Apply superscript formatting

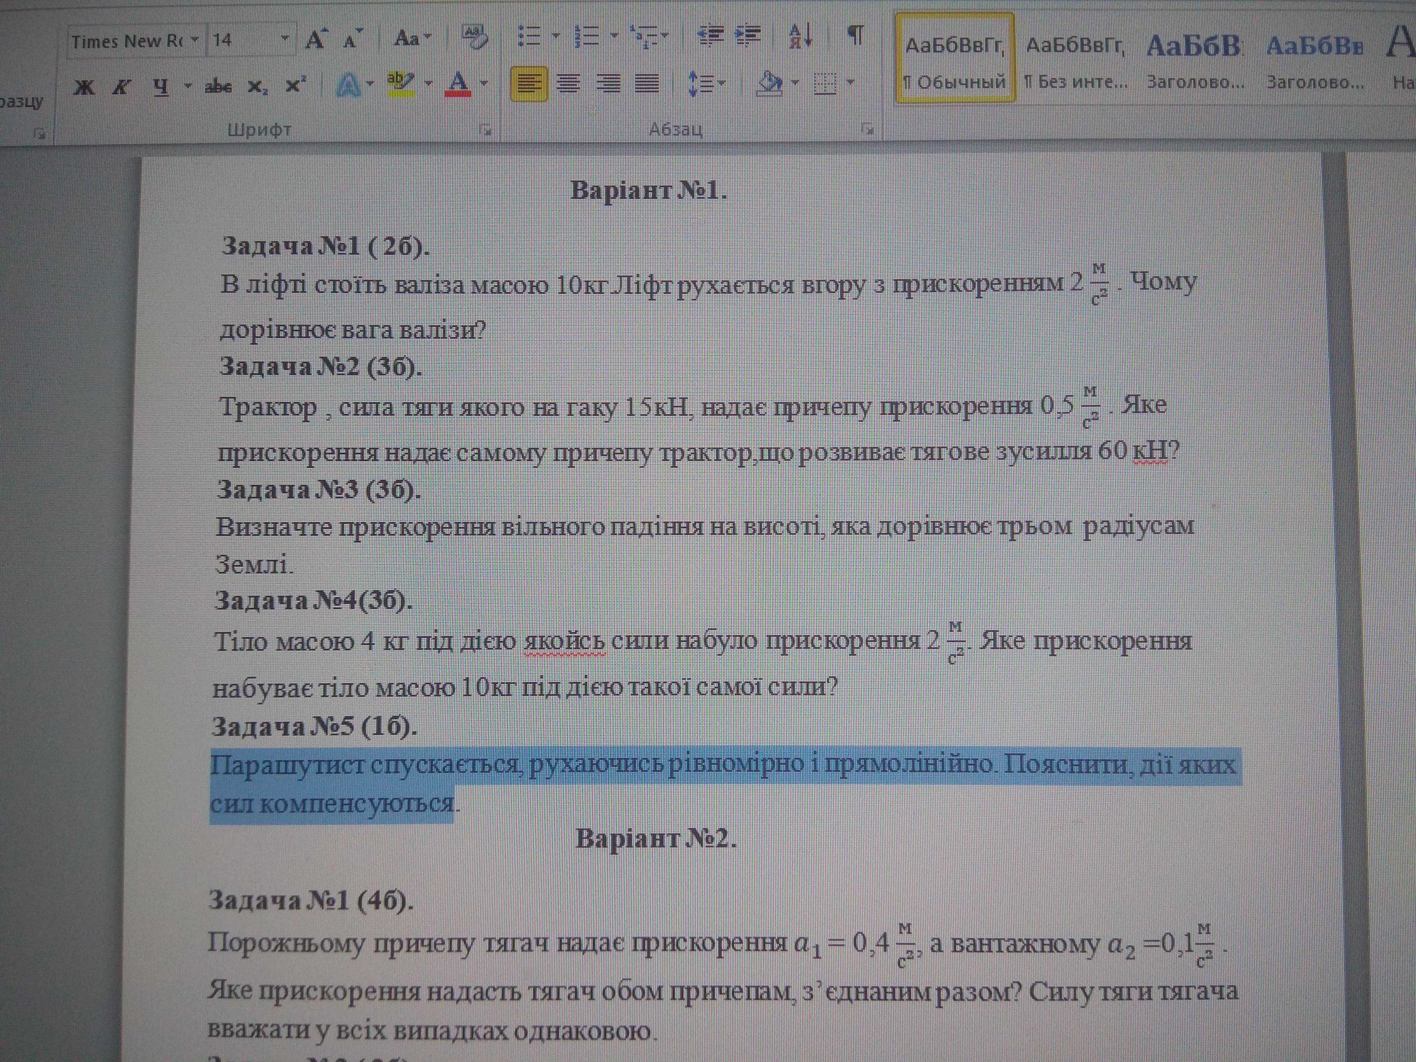[x=294, y=85]
